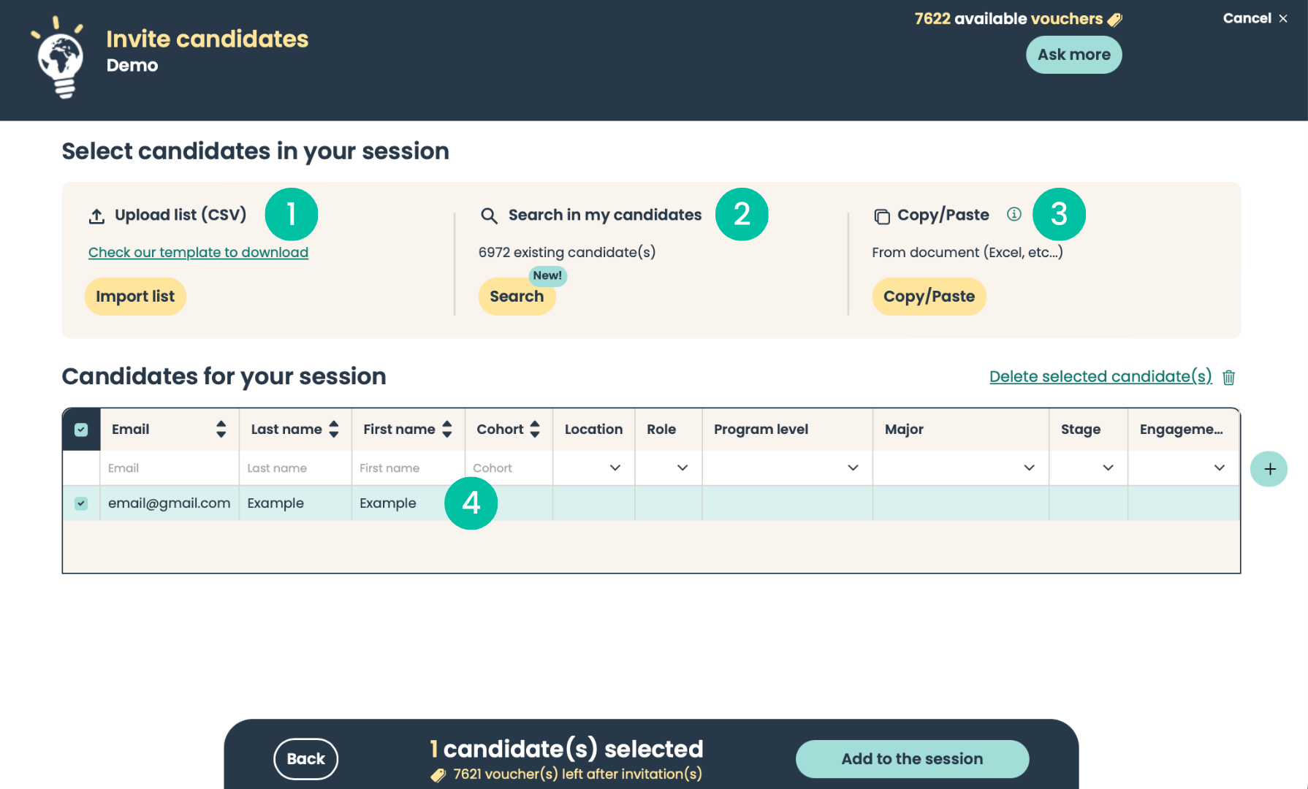Click the lightbulb globe logo
Screen dimensions: 1308x789
pos(59,58)
